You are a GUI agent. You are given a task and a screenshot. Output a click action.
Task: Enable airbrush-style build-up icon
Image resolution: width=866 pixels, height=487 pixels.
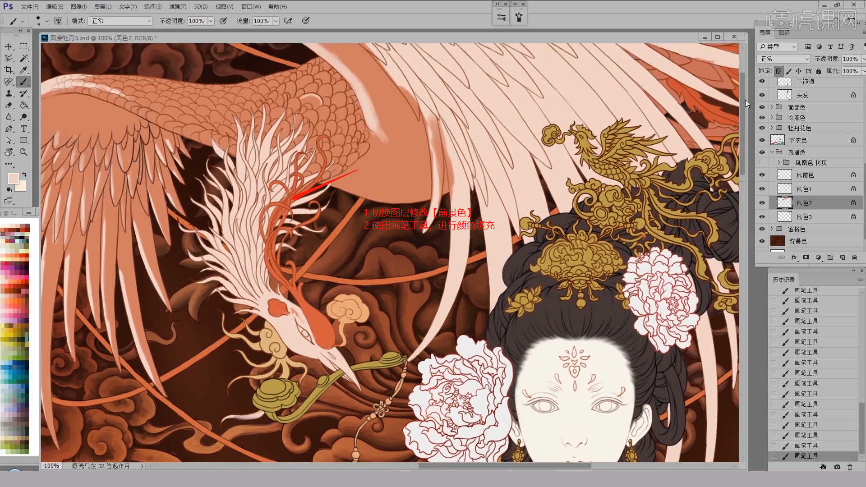pos(288,21)
